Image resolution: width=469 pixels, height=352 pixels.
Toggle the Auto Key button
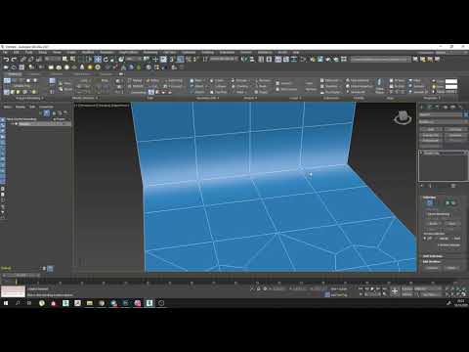(x=339, y=288)
